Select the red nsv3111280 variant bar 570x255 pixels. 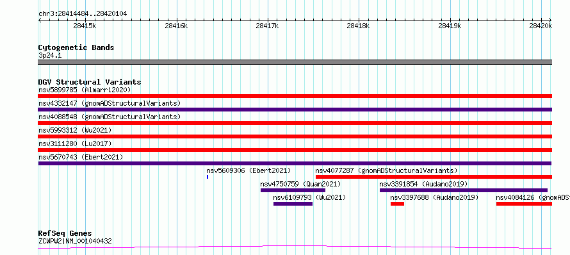pyautogui.click(x=295, y=150)
